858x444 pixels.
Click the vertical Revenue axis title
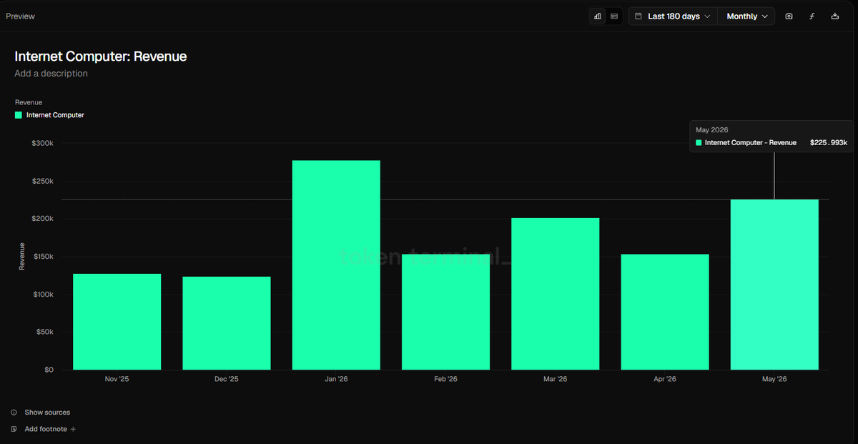(x=21, y=257)
